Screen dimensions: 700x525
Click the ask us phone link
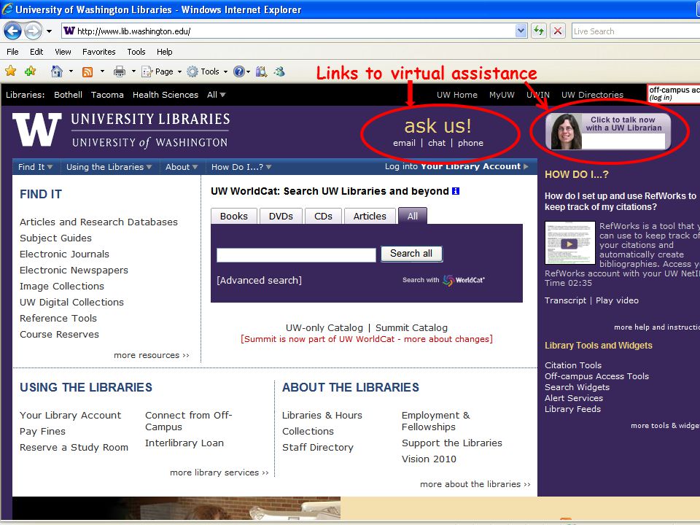click(470, 143)
